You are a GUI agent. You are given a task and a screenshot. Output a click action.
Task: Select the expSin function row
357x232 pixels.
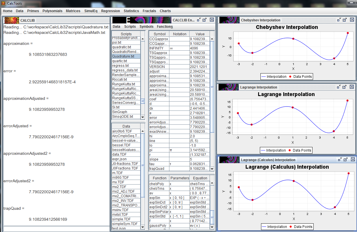[x=180, y=198]
